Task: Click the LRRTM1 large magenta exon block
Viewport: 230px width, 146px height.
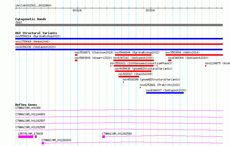Action: click(x=26, y=137)
